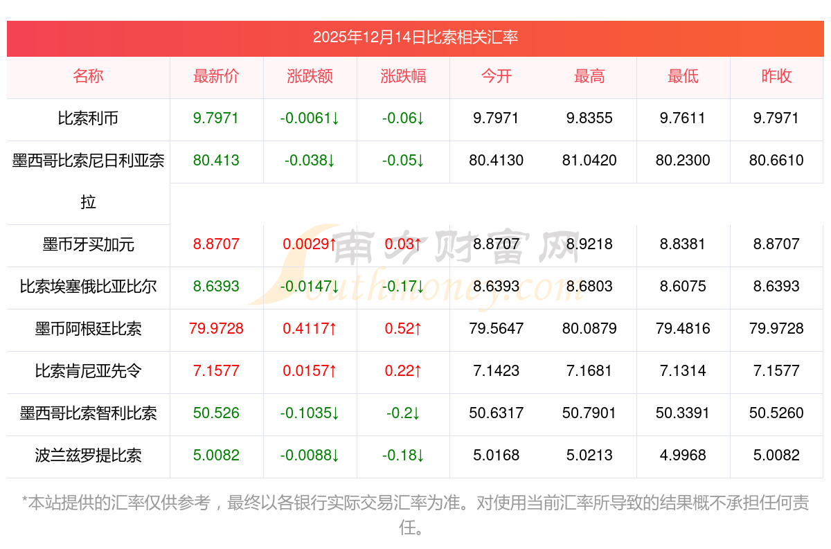Click opening value 50.6317
831x549 pixels.
tap(497, 413)
